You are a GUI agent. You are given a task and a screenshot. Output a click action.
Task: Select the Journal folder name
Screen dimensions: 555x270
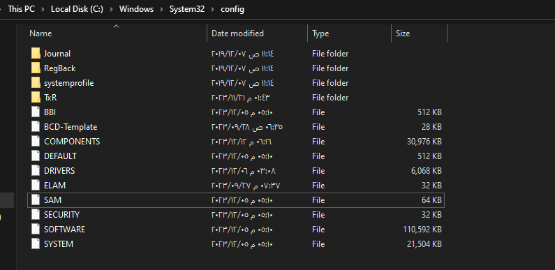[x=57, y=54]
